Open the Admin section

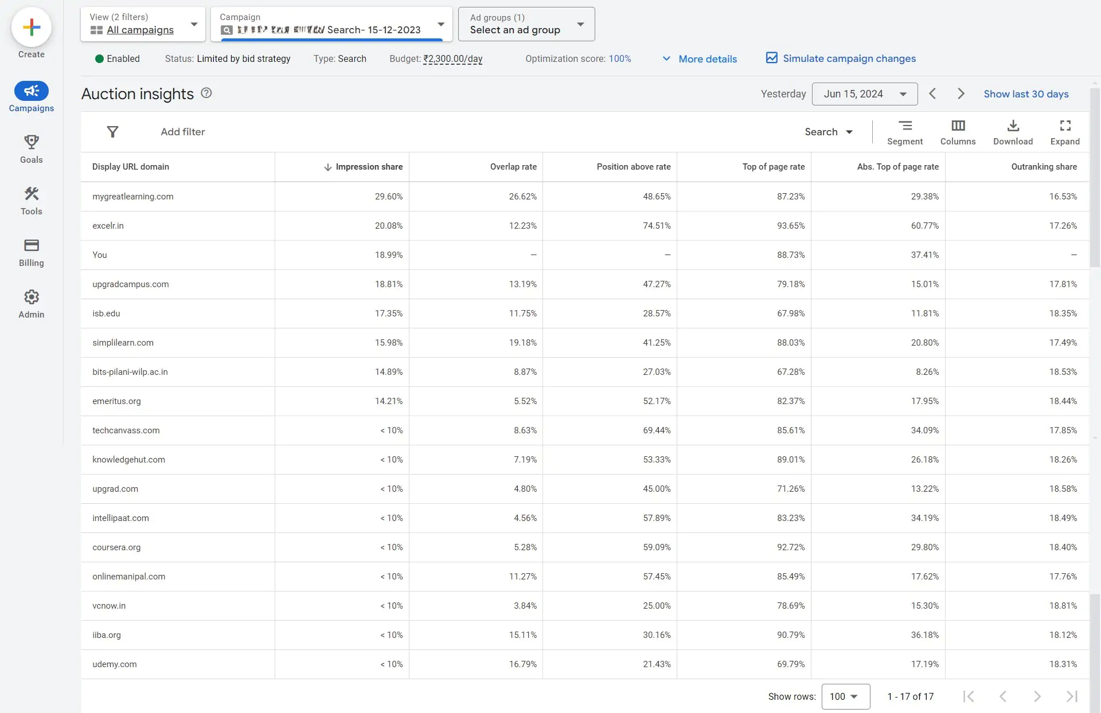pyautogui.click(x=32, y=303)
